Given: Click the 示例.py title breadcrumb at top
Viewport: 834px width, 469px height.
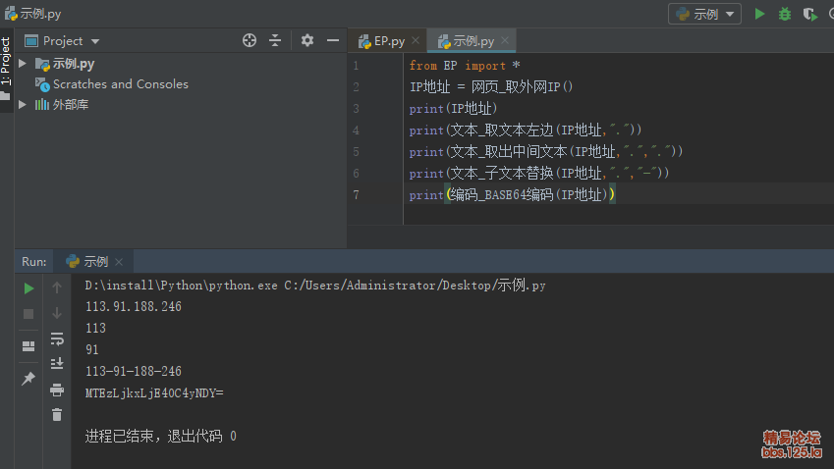Looking at the screenshot, I should [33, 14].
